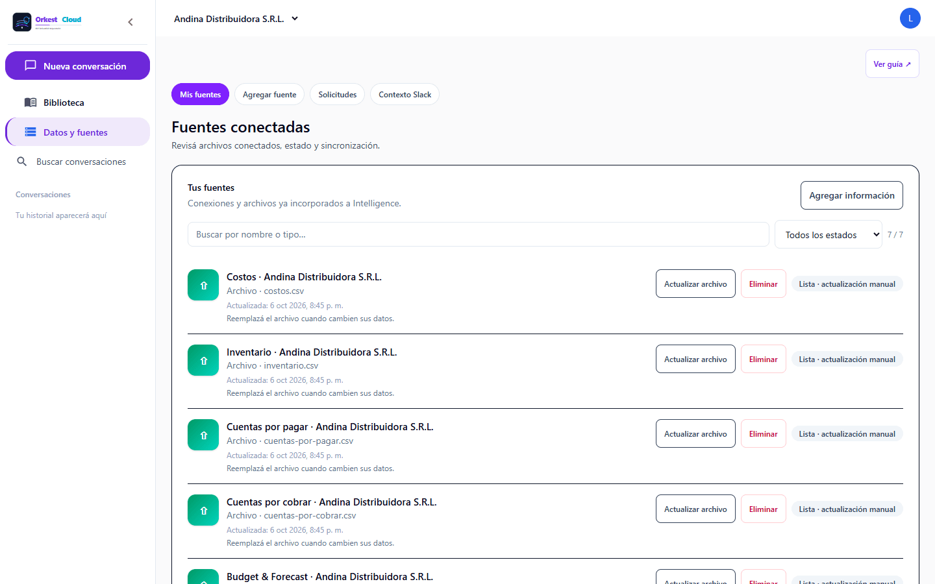Click the Inventario status badge Lista · actualización manual
Viewport: 935px width, 584px height.
point(847,359)
